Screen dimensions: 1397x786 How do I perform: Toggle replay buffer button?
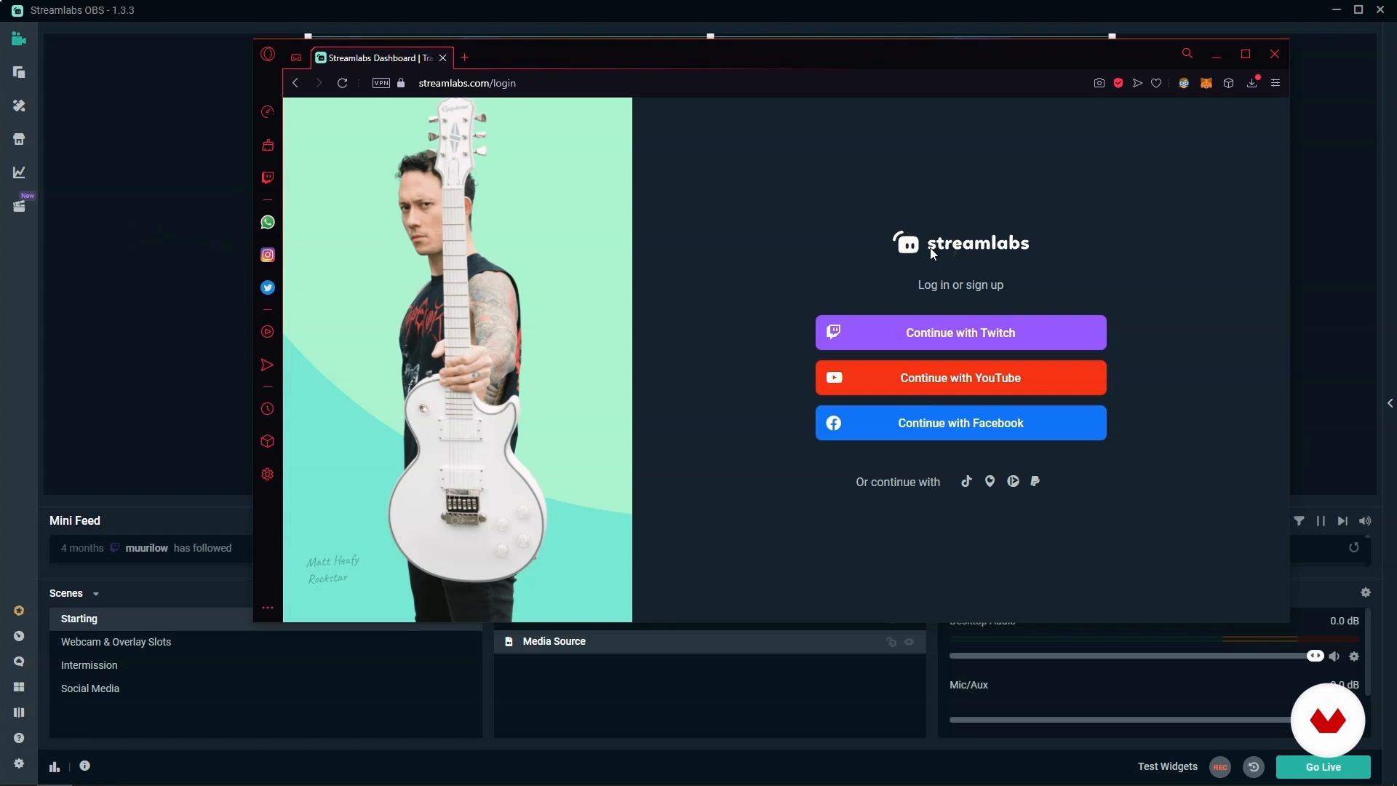1254,767
